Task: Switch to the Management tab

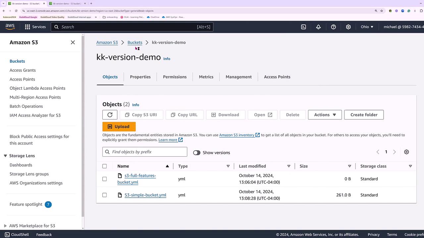Action: point(238,77)
